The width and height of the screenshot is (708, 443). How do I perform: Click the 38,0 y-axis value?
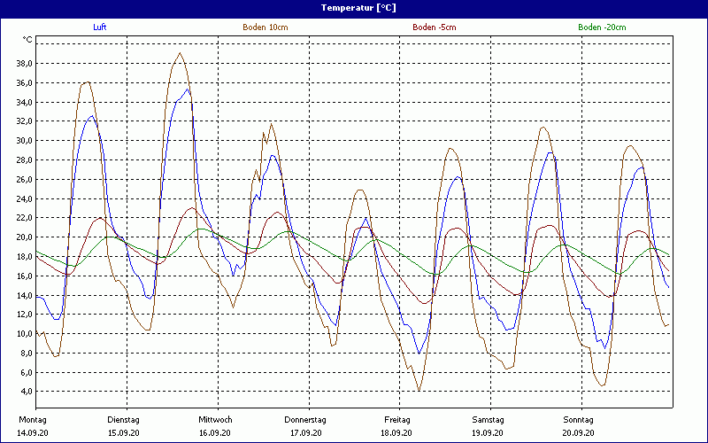coord(24,64)
